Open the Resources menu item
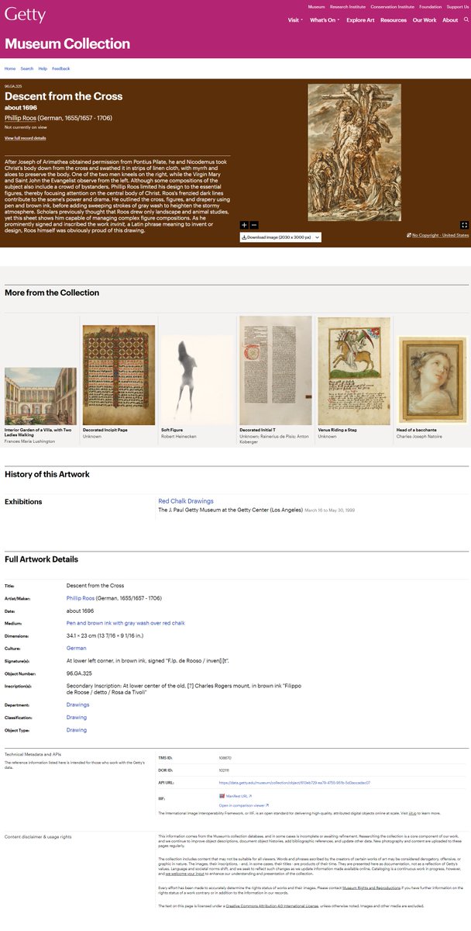The height and width of the screenshot is (931, 471). 394,20
